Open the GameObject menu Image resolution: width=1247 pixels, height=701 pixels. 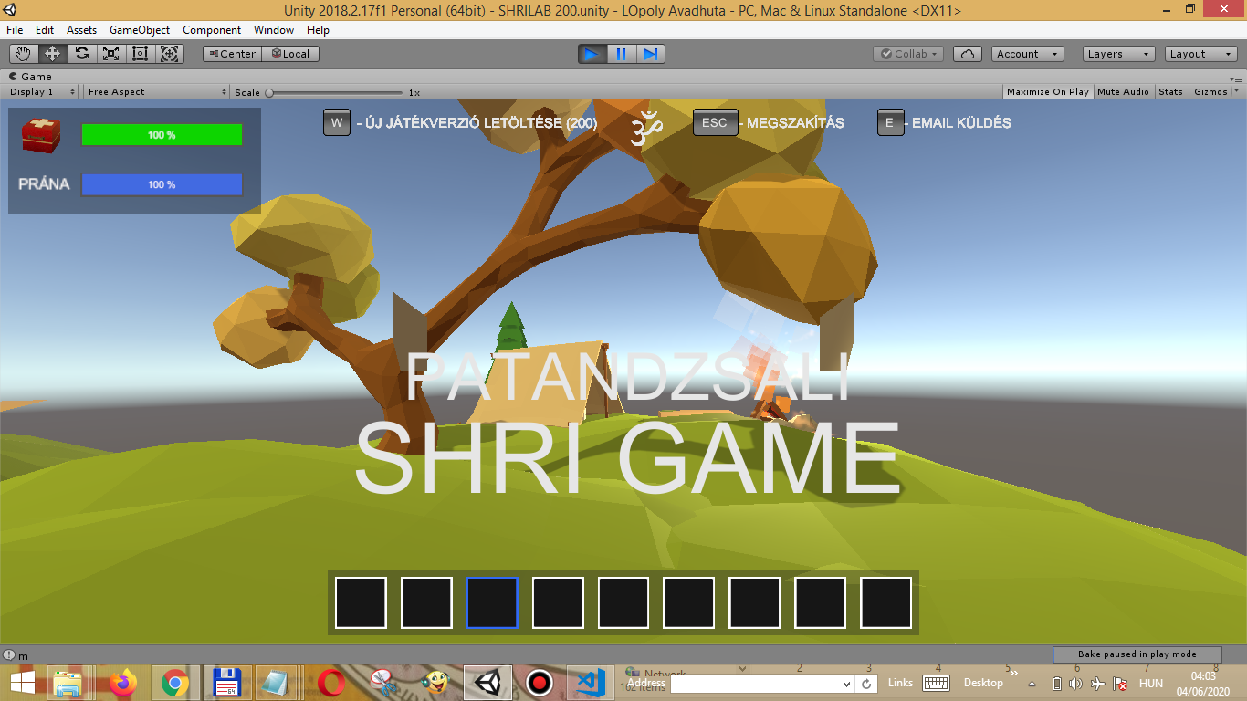(x=140, y=30)
